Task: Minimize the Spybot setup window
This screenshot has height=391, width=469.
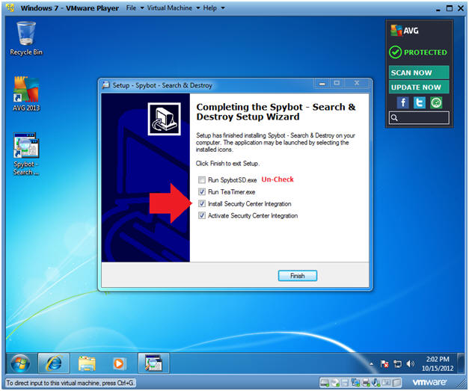Action: [322, 84]
